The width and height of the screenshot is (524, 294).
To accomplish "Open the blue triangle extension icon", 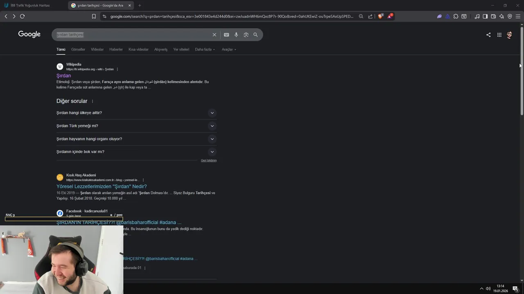I will pos(447,16).
